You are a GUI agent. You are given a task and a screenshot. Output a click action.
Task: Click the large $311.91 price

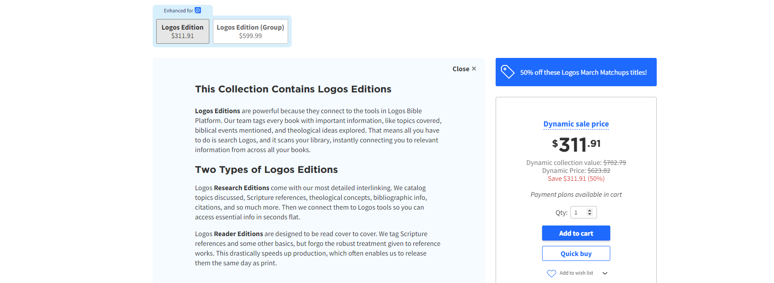coord(576,145)
